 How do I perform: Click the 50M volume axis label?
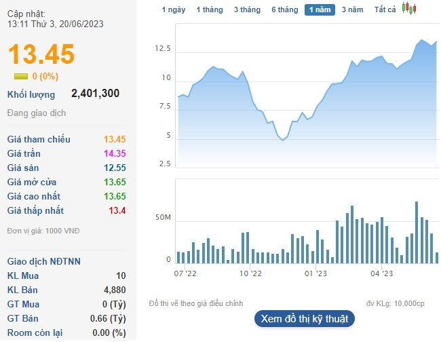(163, 217)
